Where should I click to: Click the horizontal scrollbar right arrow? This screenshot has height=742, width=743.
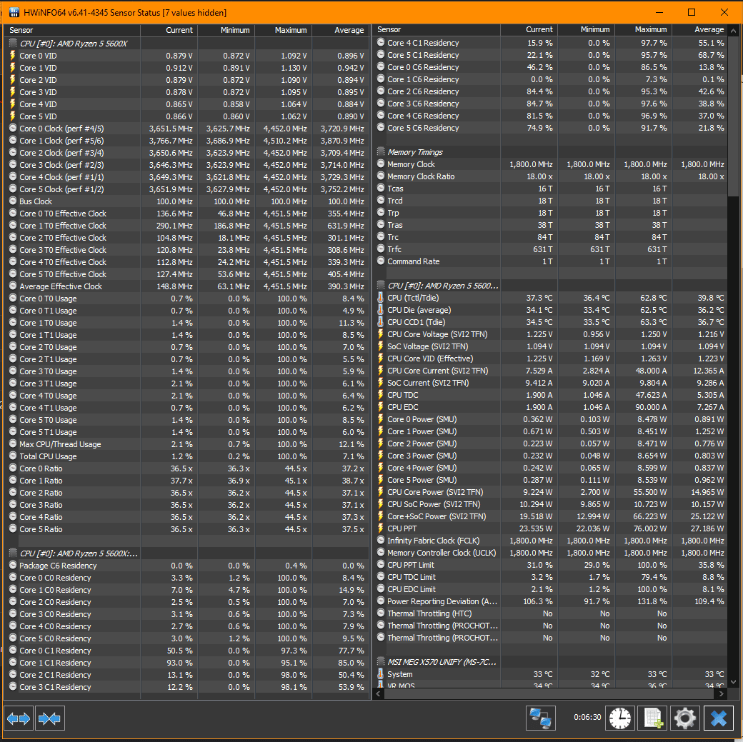pos(721,693)
